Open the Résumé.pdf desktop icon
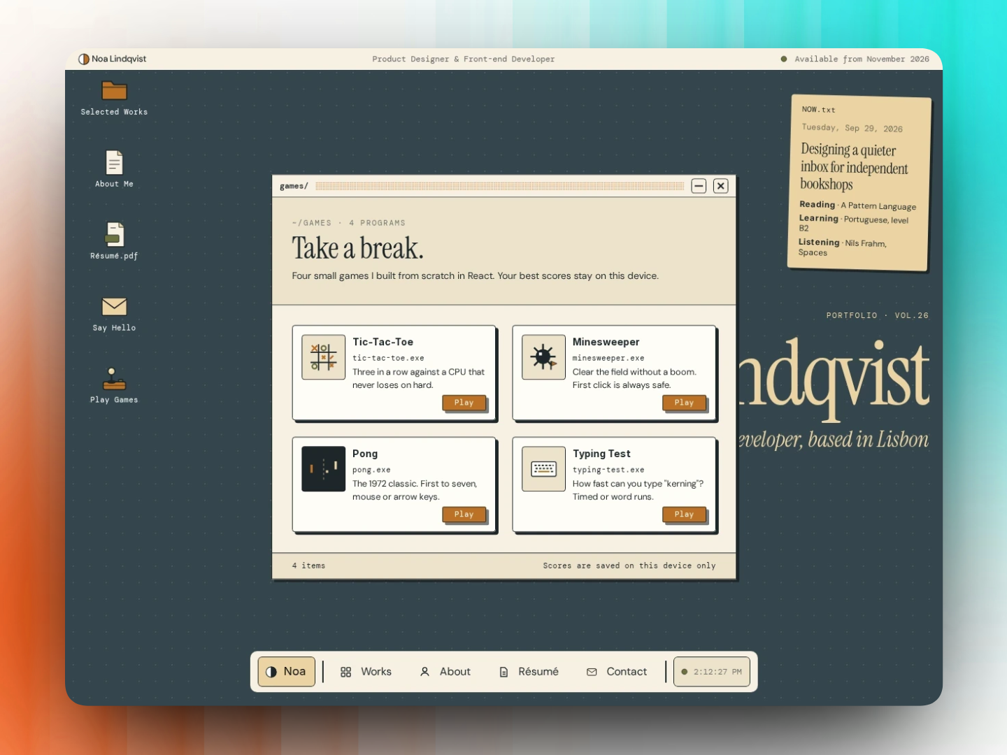Image resolution: width=1007 pixels, height=755 pixels. coord(114,234)
